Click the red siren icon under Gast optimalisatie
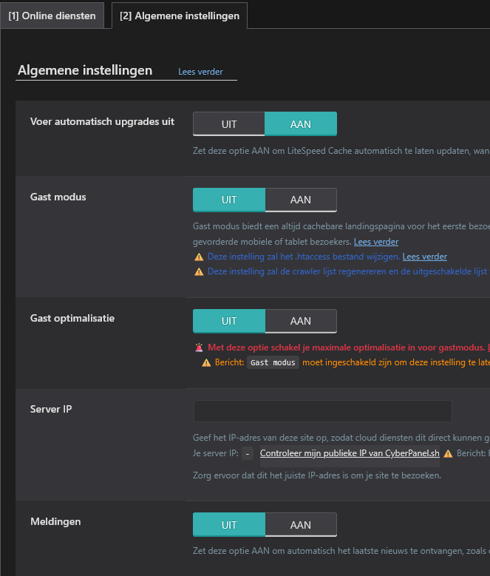 pyautogui.click(x=199, y=348)
